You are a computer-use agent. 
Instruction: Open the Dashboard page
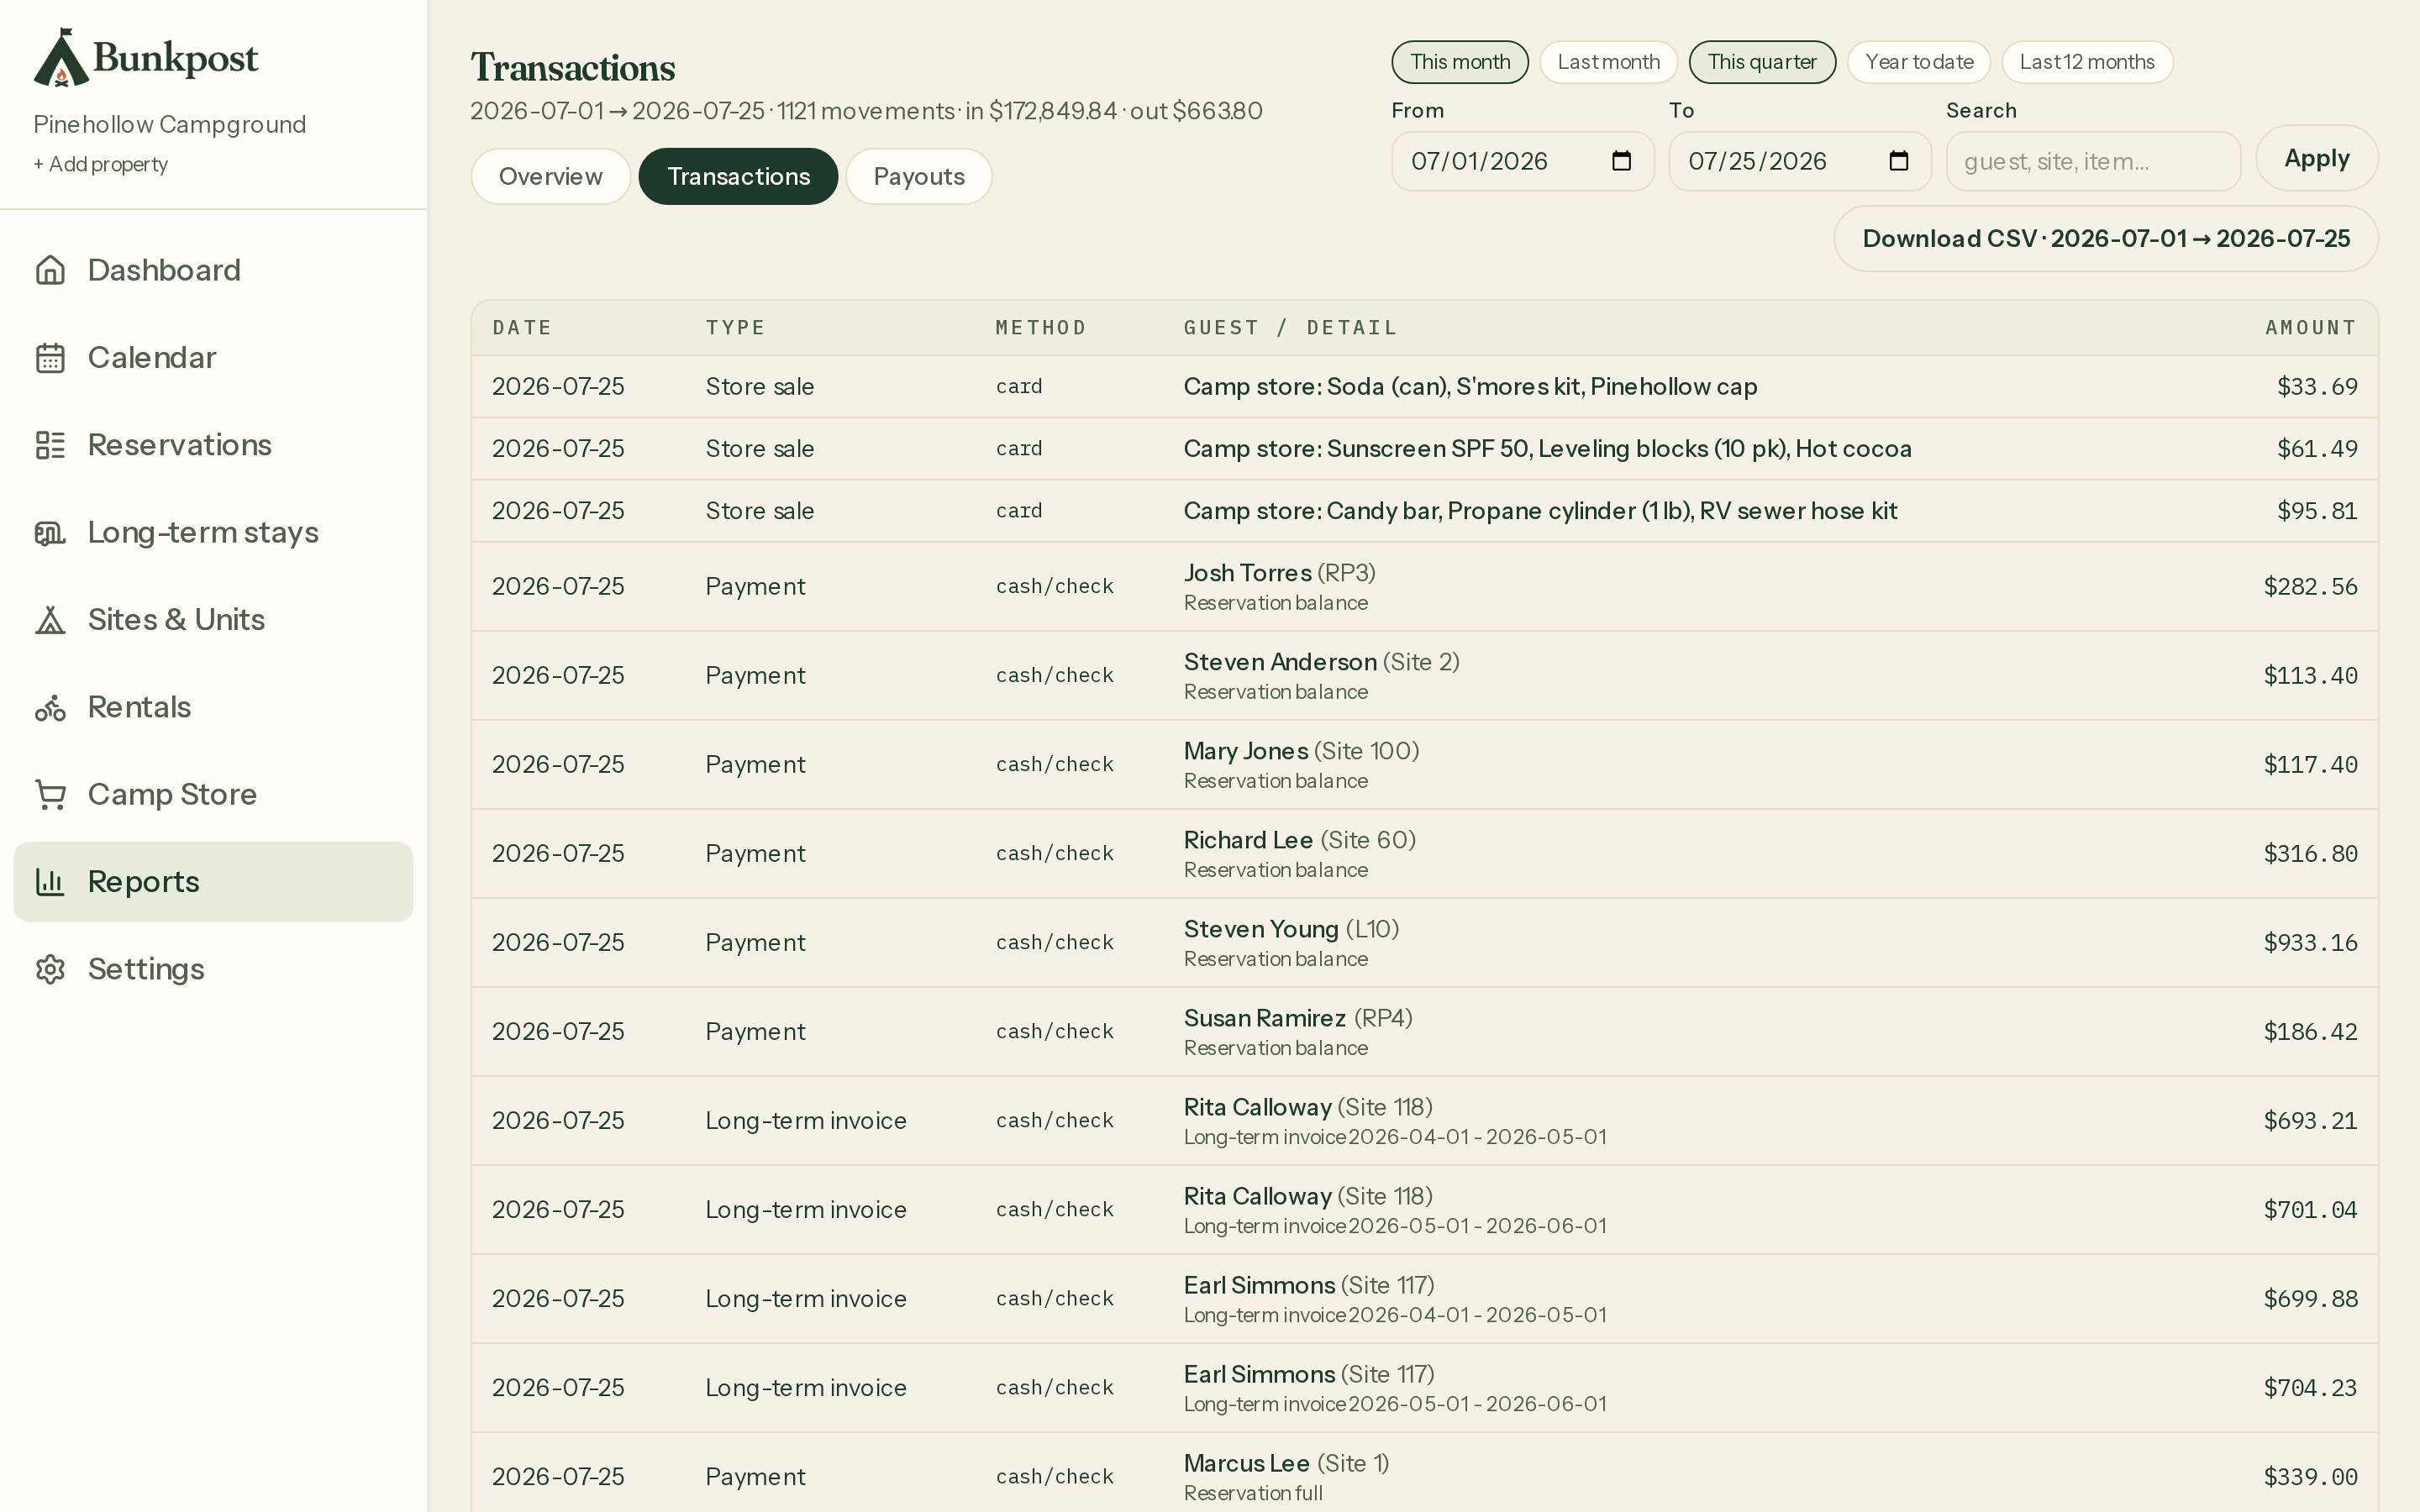[213, 270]
